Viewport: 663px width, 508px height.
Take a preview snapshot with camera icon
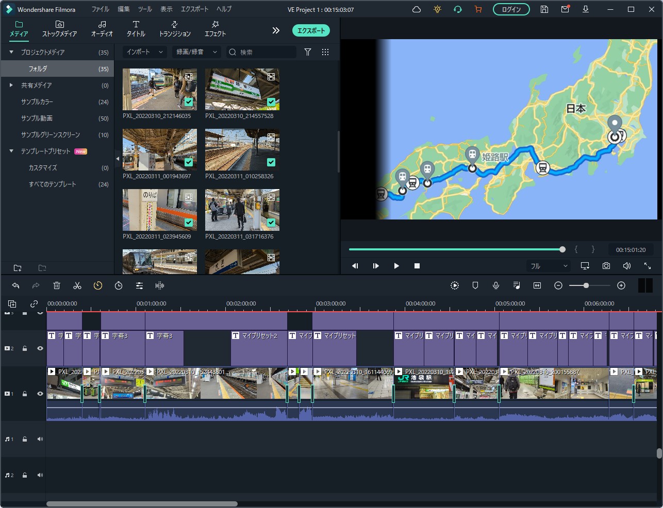(606, 266)
